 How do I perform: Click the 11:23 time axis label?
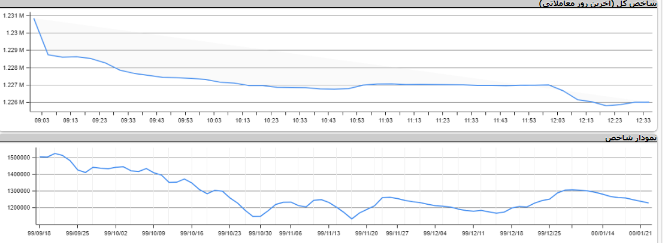443,120
